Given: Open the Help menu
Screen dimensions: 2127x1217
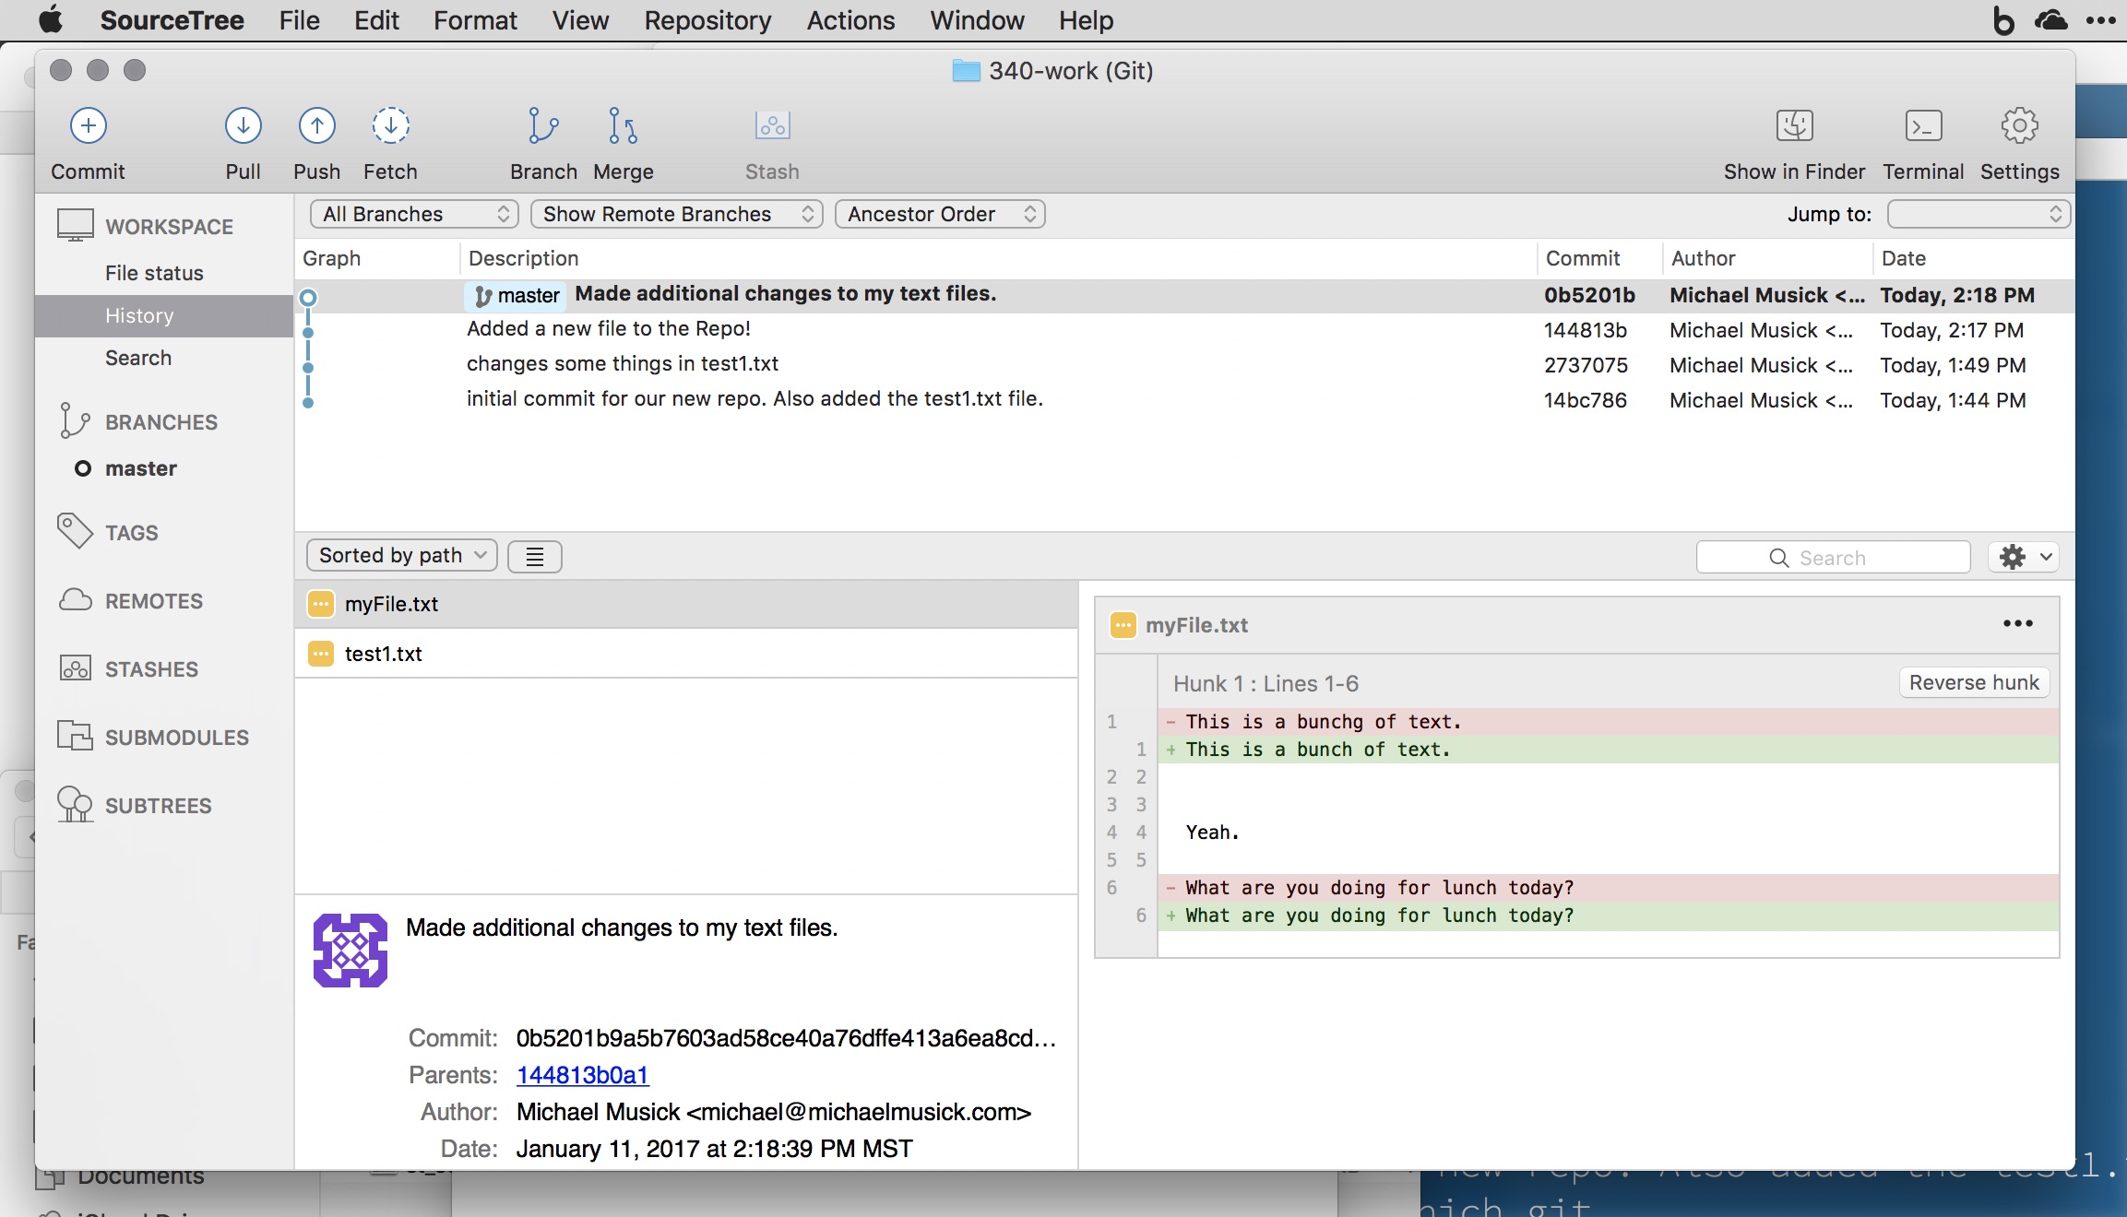Looking at the screenshot, I should pyautogui.click(x=1086, y=20).
